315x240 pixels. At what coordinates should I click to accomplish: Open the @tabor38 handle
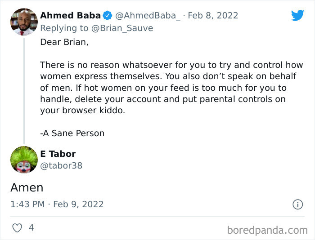pyautogui.click(x=61, y=165)
